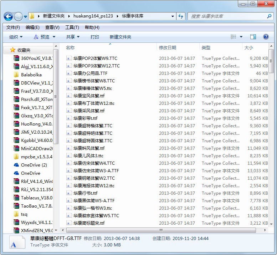Click file name 华康仿宋体简W3-A.TTF
Viewport: 277px width, 255px height.
(96, 170)
